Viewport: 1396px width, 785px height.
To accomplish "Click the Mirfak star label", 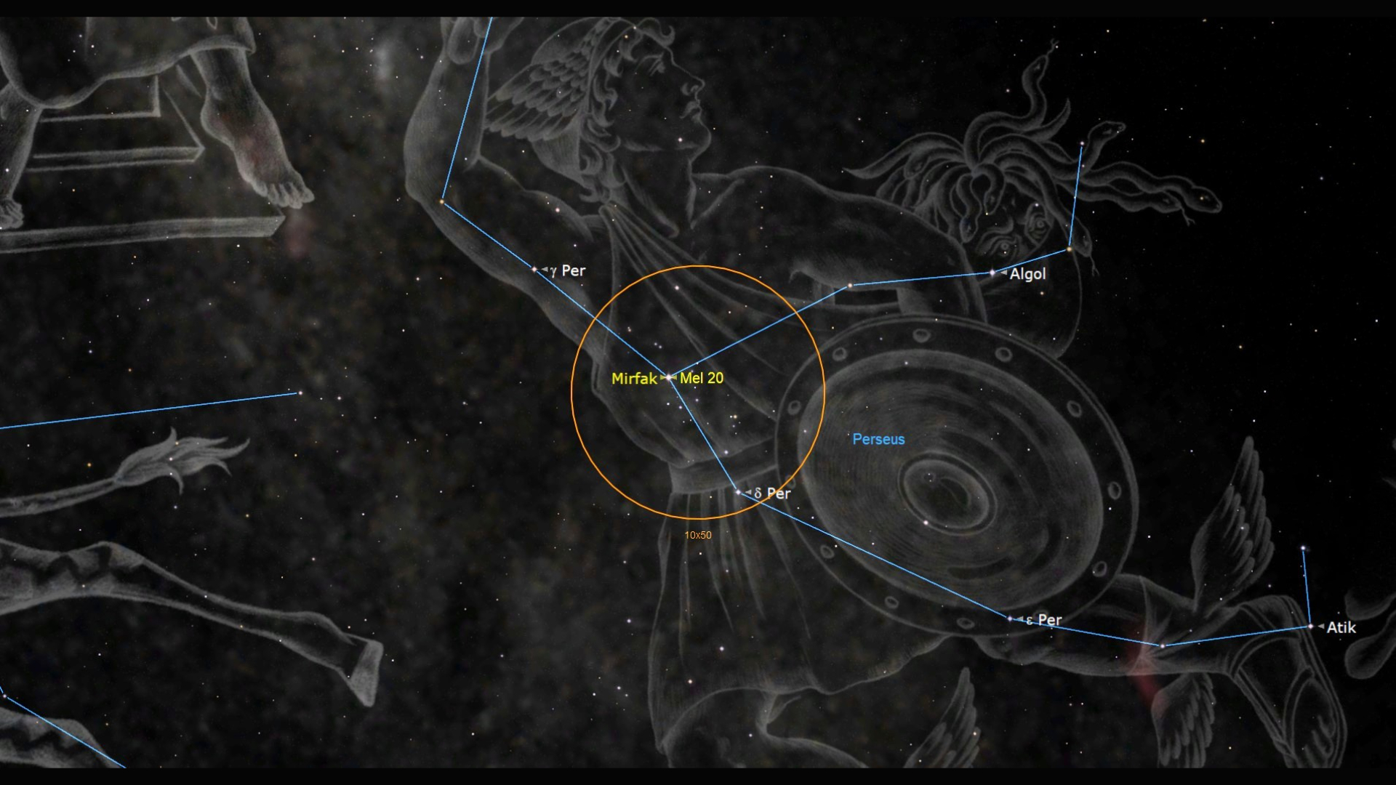I will tap(634, 379).
